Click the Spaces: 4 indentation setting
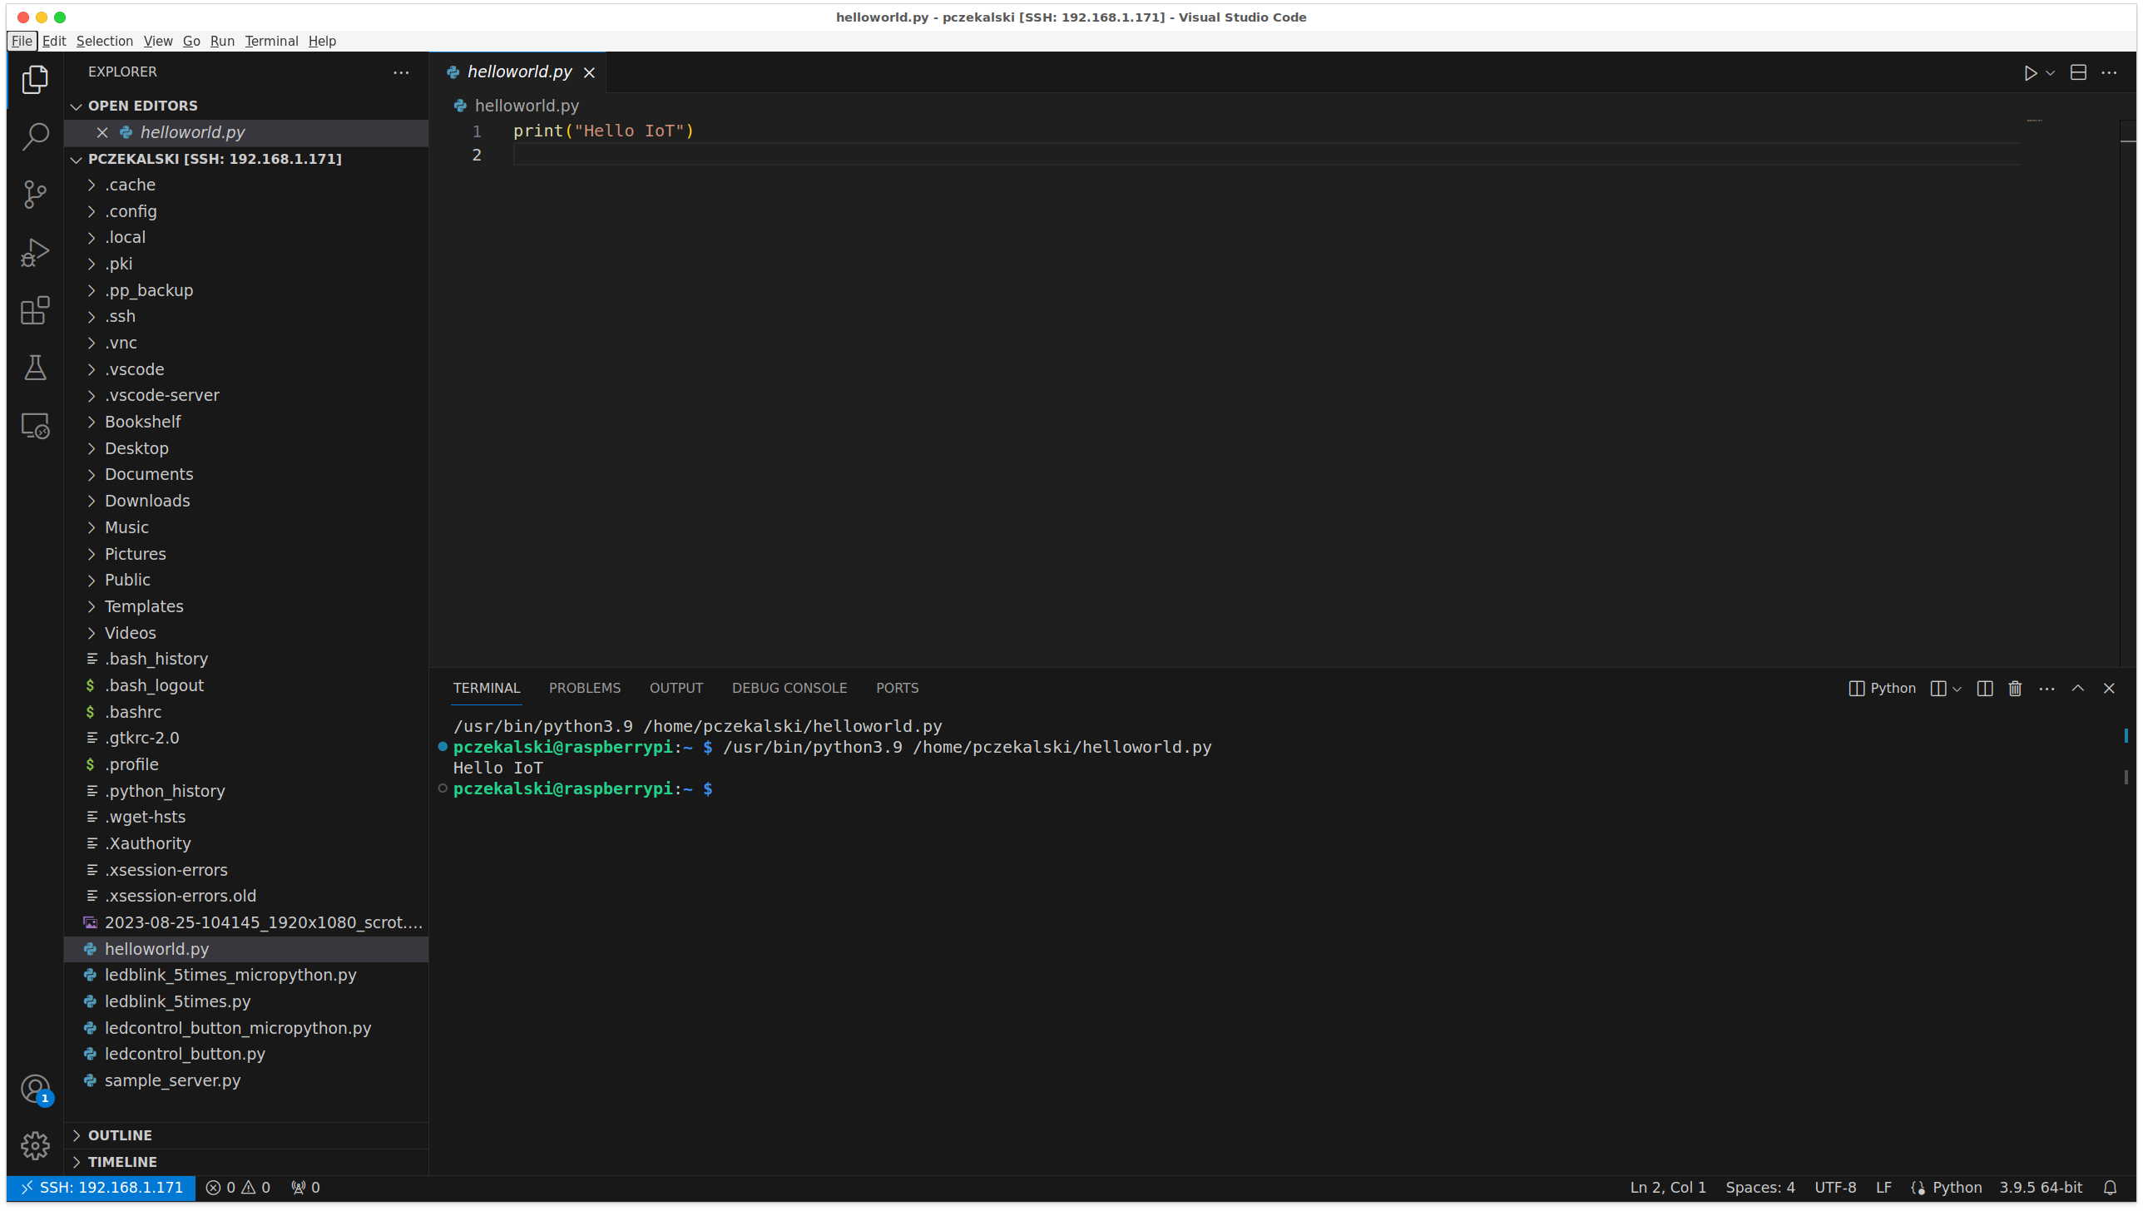 click(1759, 1188)
